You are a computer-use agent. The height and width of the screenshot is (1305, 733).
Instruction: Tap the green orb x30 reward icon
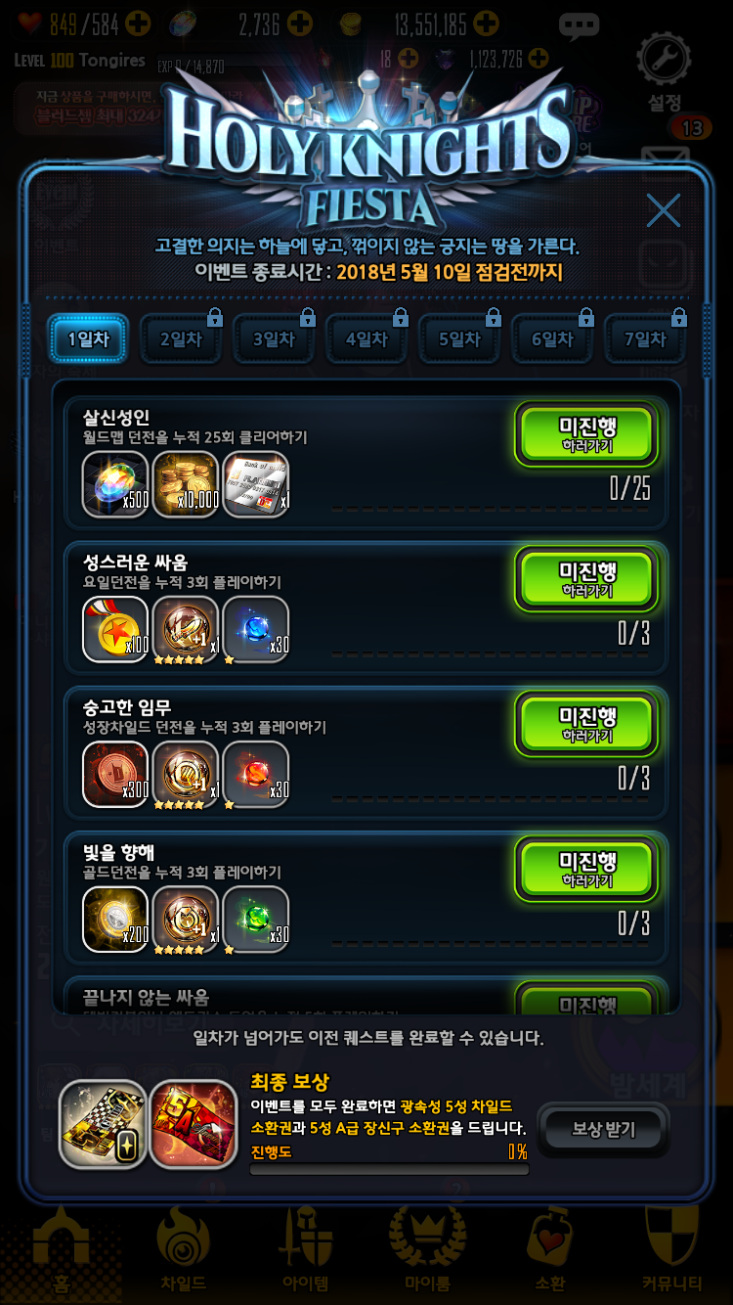tap(256, 920)
